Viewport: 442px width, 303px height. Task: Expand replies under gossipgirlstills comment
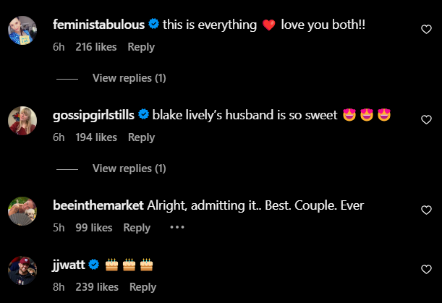click(129, 168)
